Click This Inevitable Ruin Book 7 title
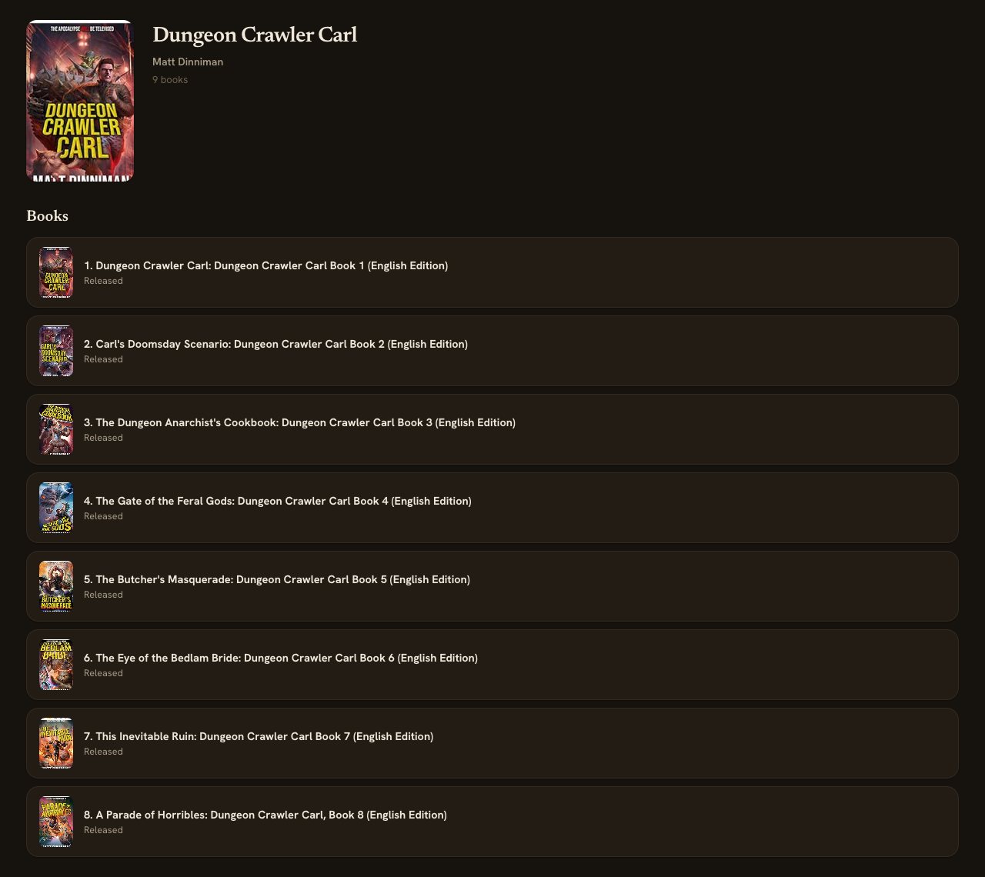The width and height of the screenshot is (985, 877). 259,737
